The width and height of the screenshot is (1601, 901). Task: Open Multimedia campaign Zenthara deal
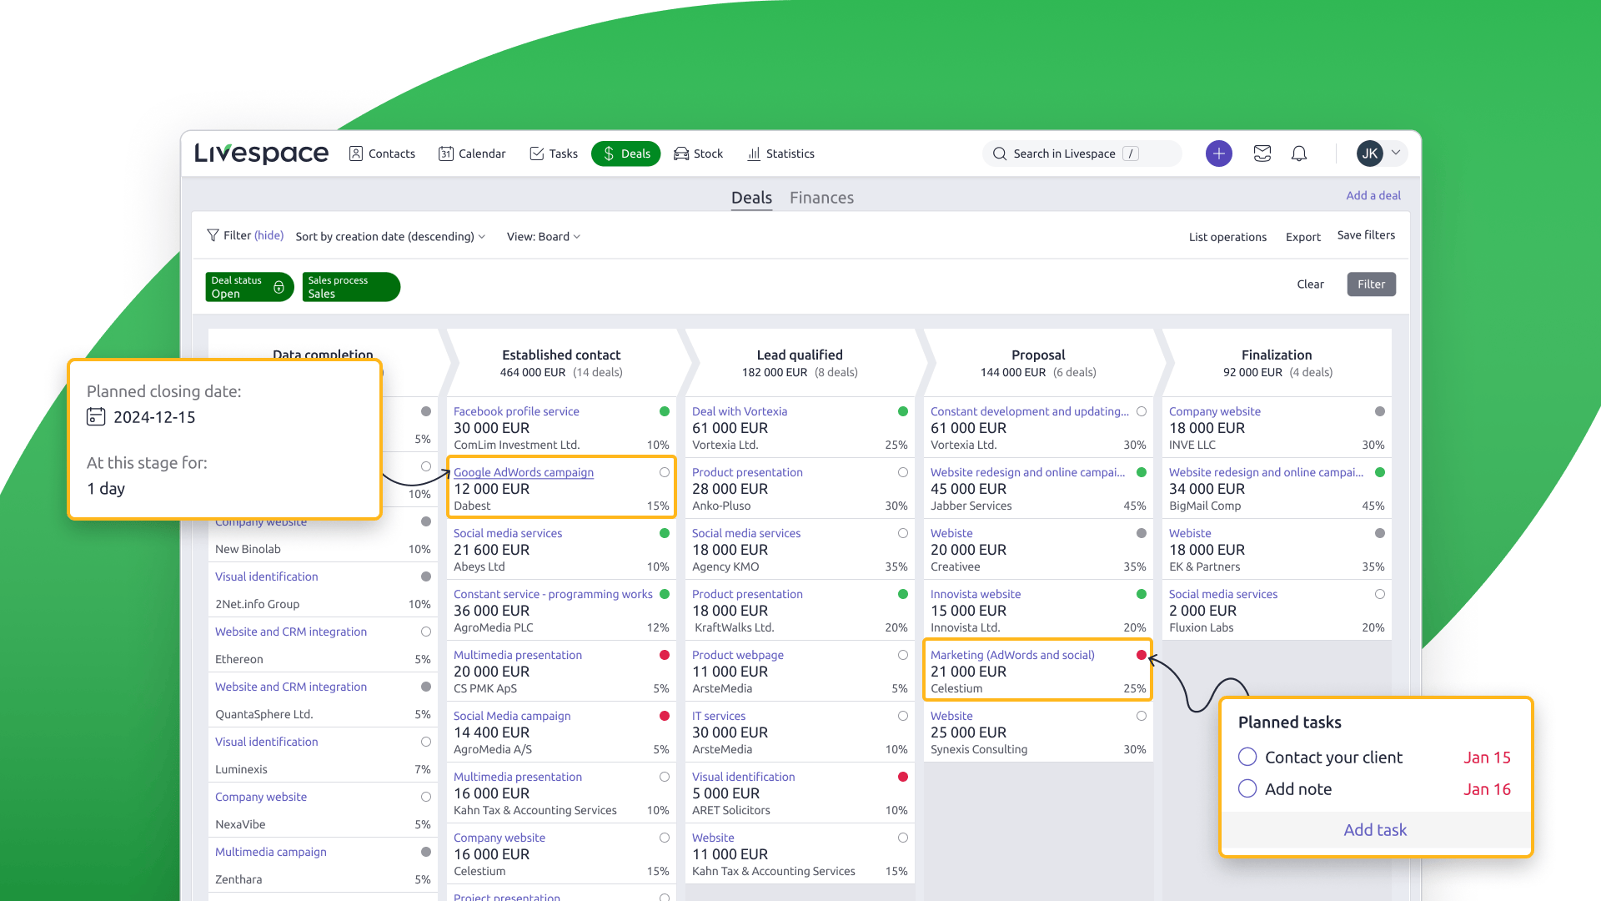click(x=271, y=852)
